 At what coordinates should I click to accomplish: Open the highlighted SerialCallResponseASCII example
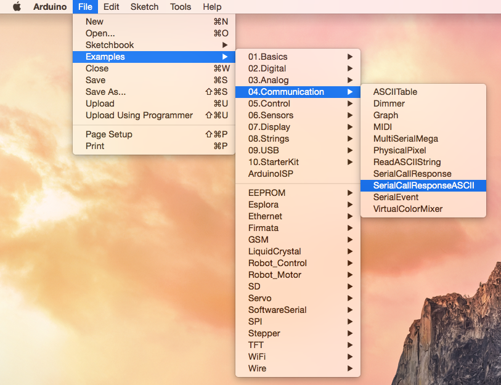coord(423,185)
